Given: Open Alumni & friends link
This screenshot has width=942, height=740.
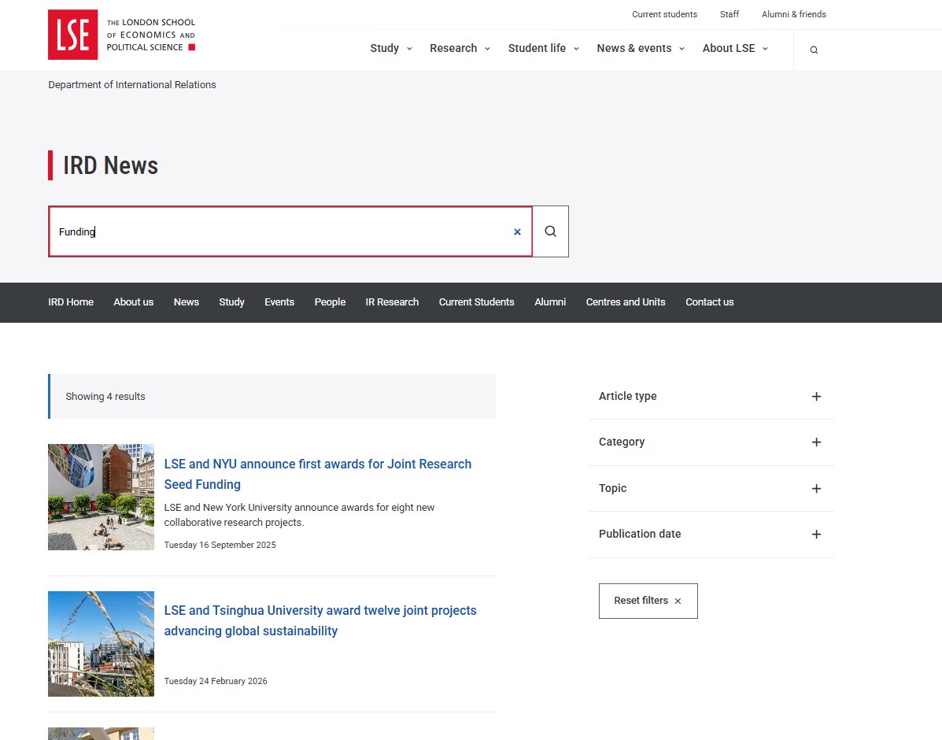Looking at the screenshot, I should (x=793, y=14).
